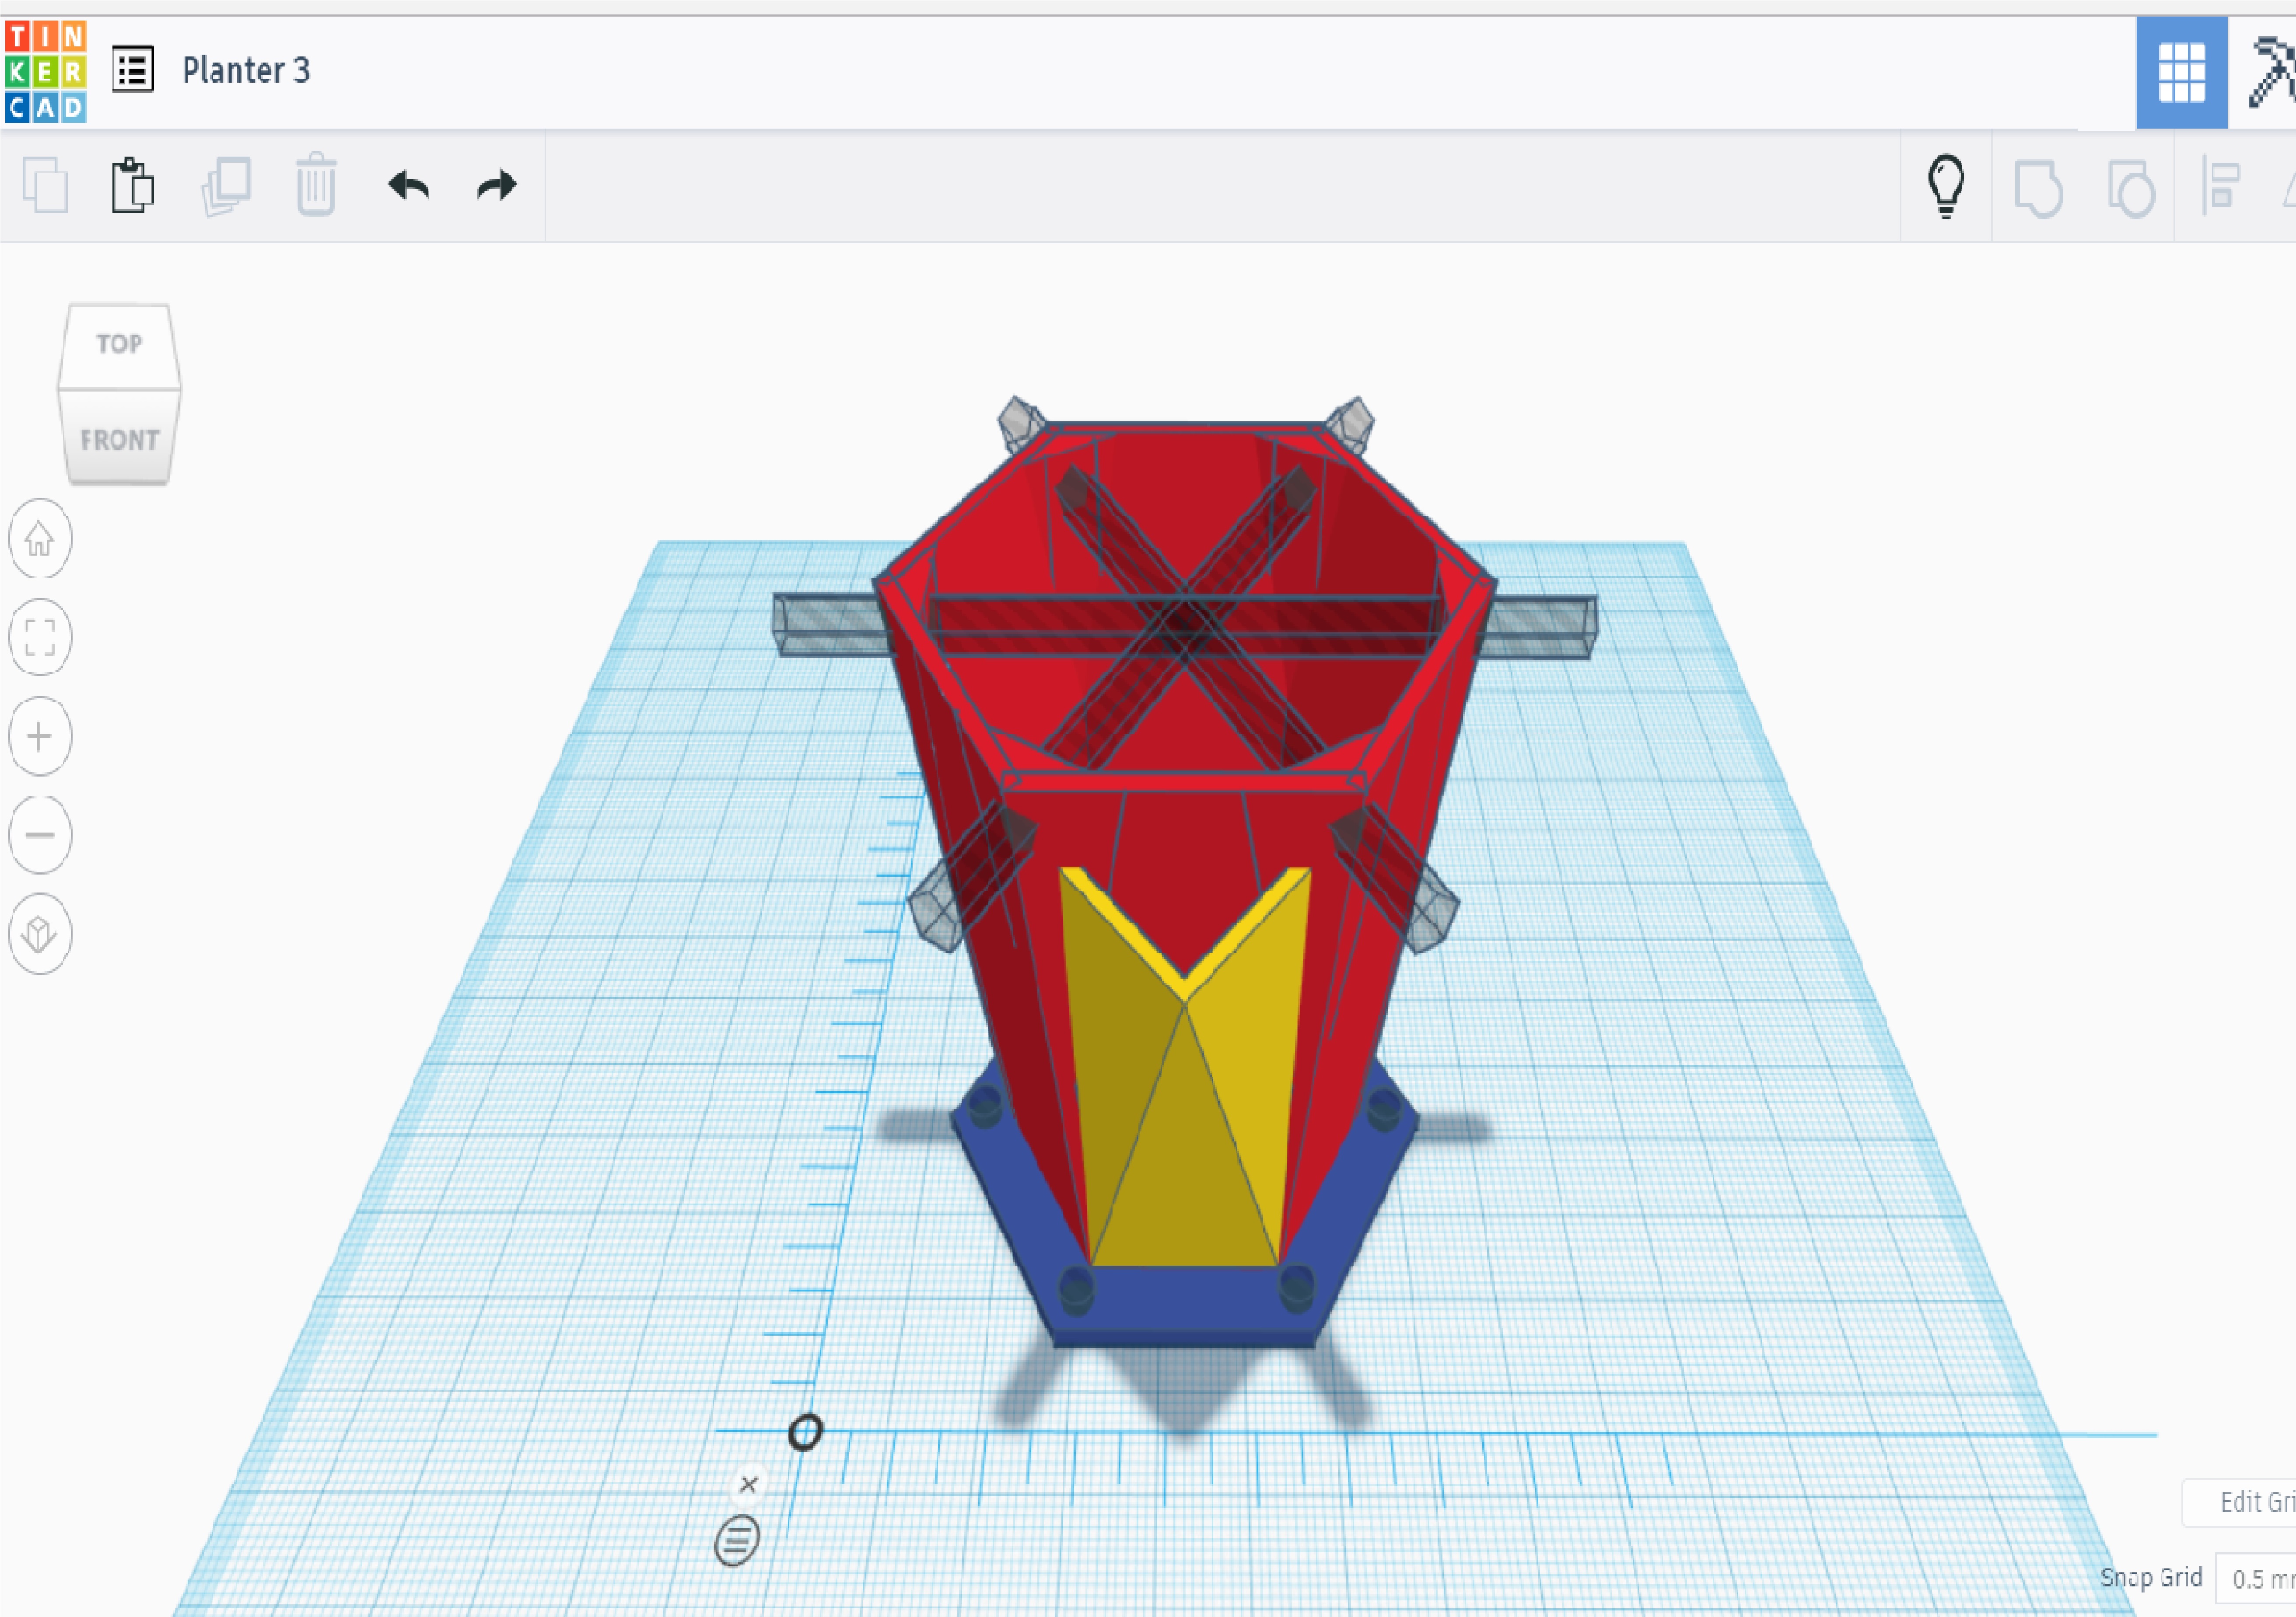The image size is (2296, 1617).
Task: Redo the last action
Action: (497, 185)
